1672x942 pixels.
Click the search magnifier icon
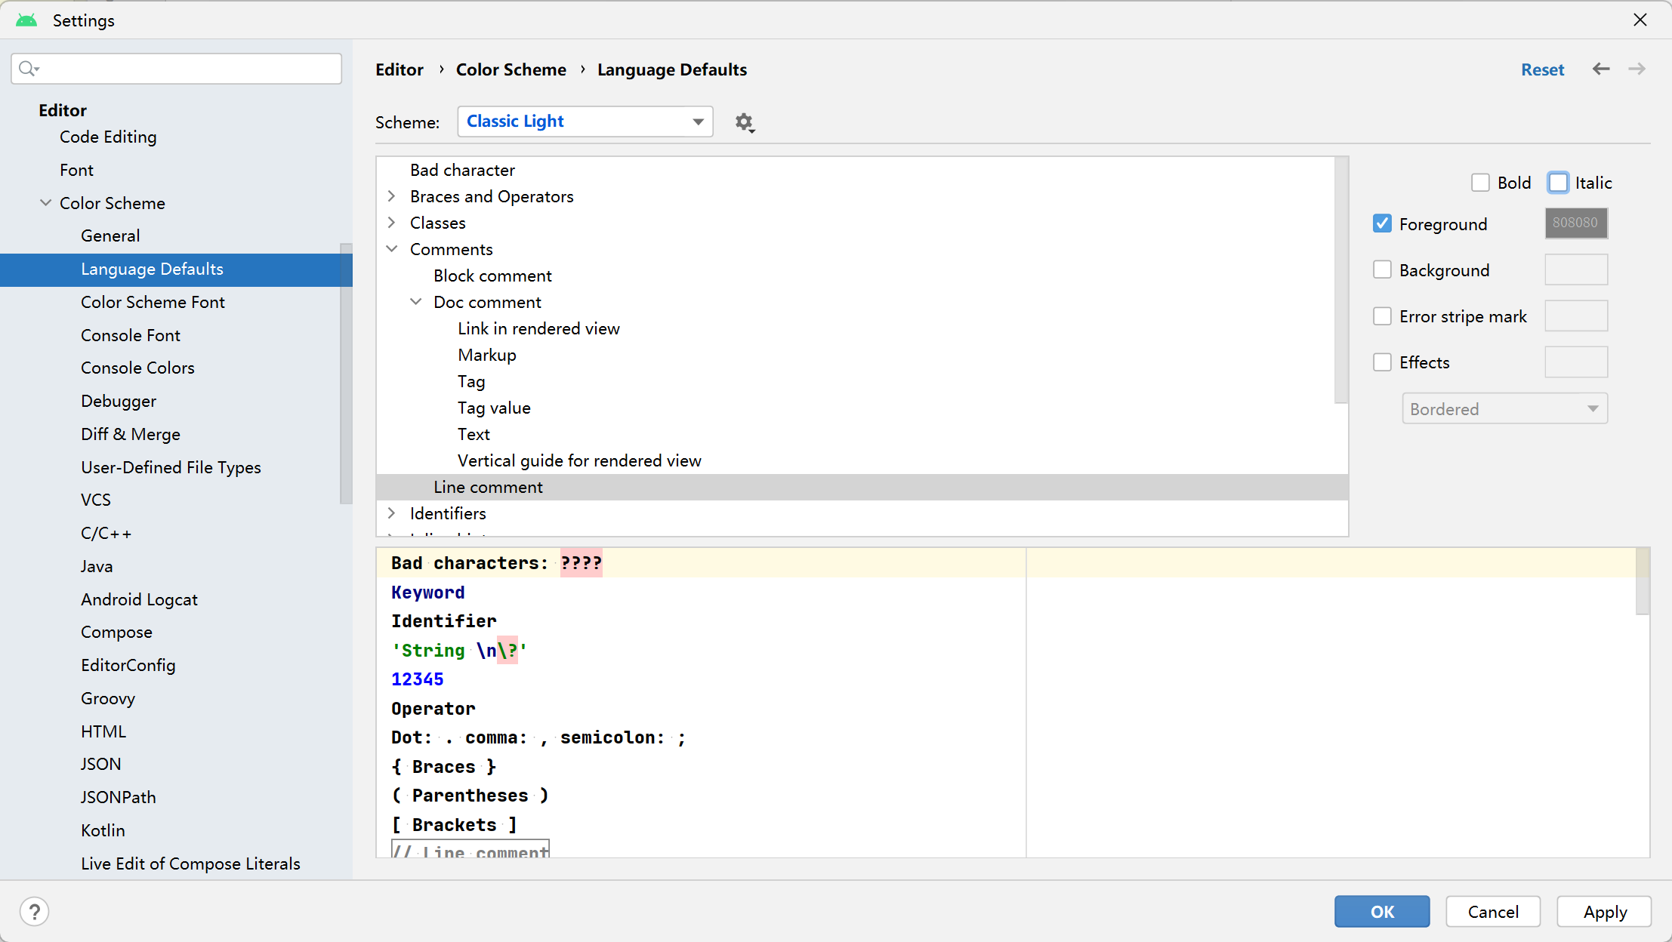point(29,69)
